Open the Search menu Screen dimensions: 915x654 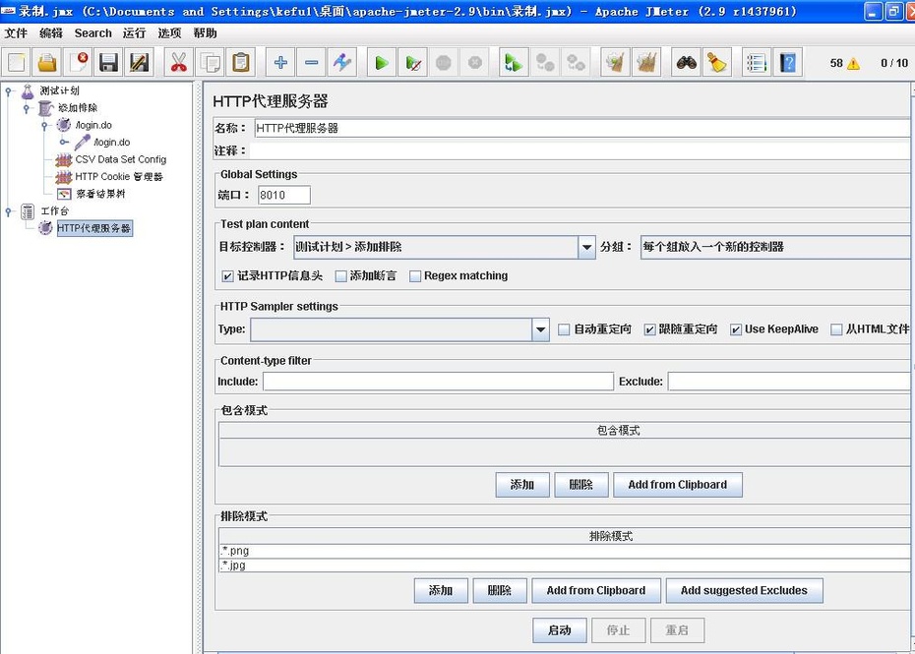[92, 33]
